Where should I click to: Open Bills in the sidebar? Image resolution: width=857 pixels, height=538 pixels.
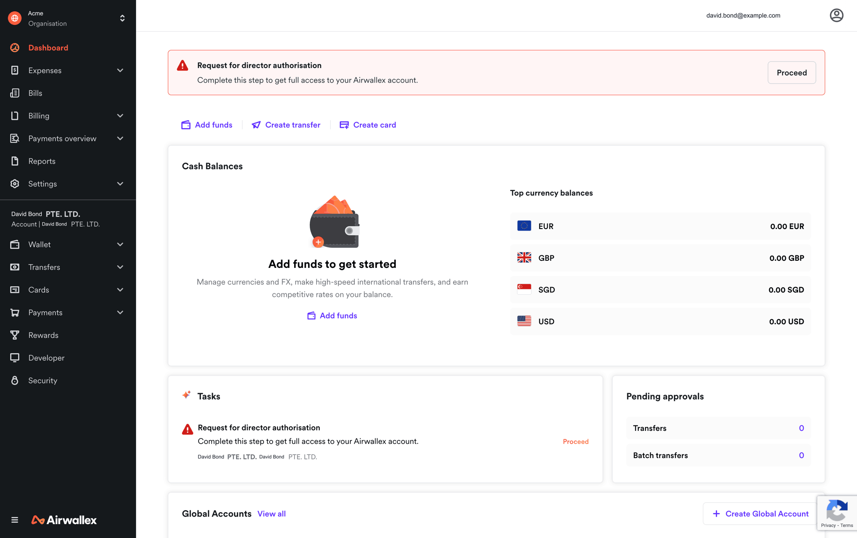click(x=35, y=93)
